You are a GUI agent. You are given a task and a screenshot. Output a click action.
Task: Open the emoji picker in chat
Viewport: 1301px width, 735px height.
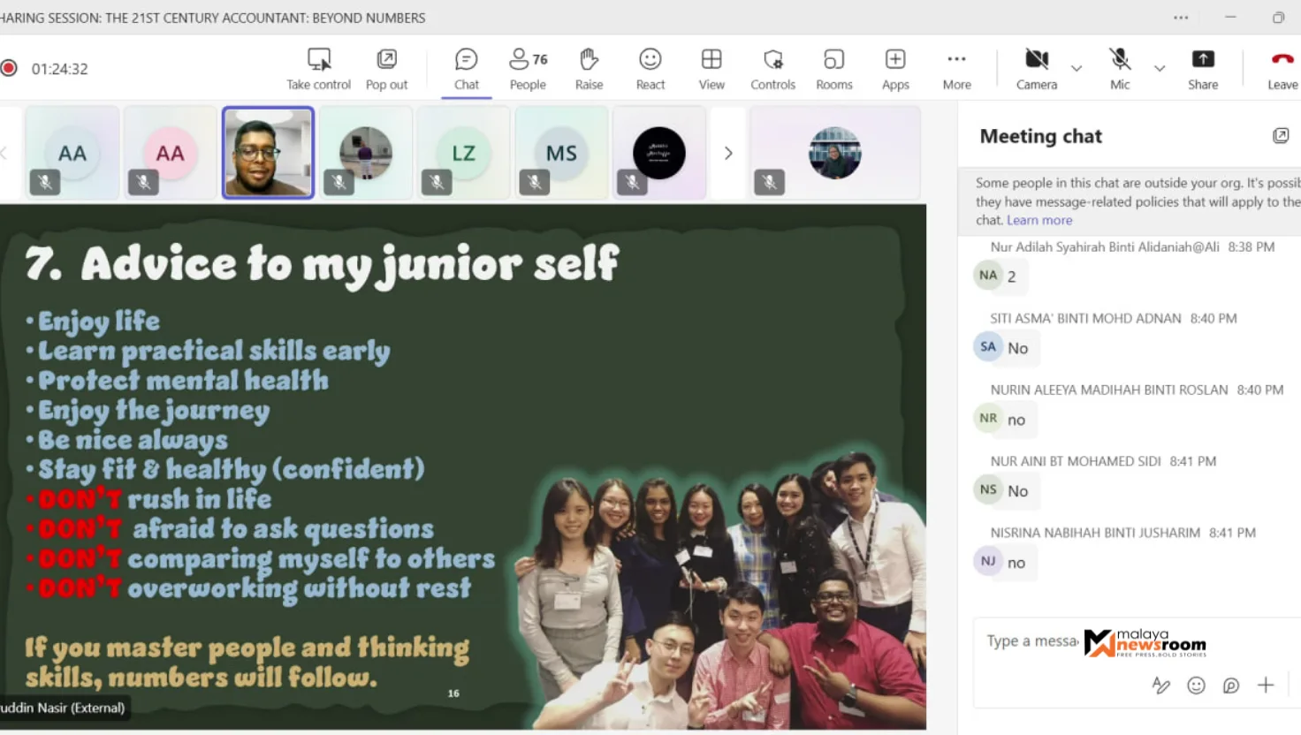point(1196,685)
